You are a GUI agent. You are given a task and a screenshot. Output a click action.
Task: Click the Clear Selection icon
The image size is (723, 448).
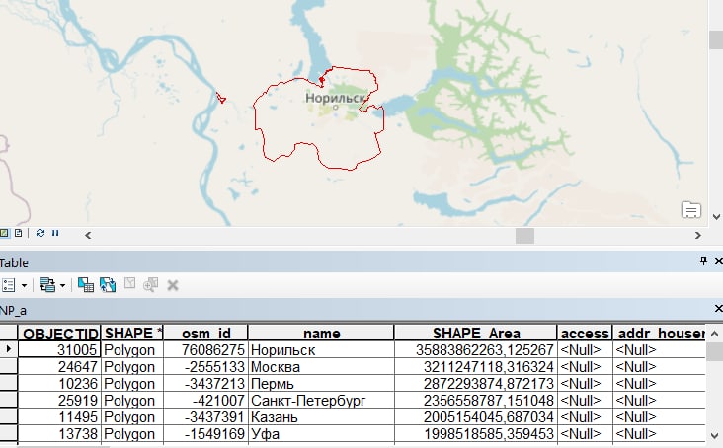click(x=130, y=283)
